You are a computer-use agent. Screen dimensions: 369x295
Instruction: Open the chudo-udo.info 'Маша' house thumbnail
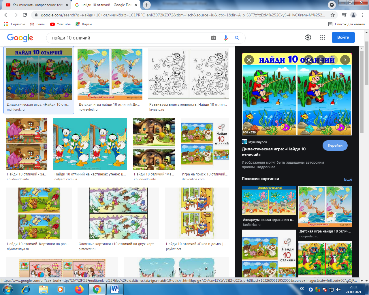[154, 144]
